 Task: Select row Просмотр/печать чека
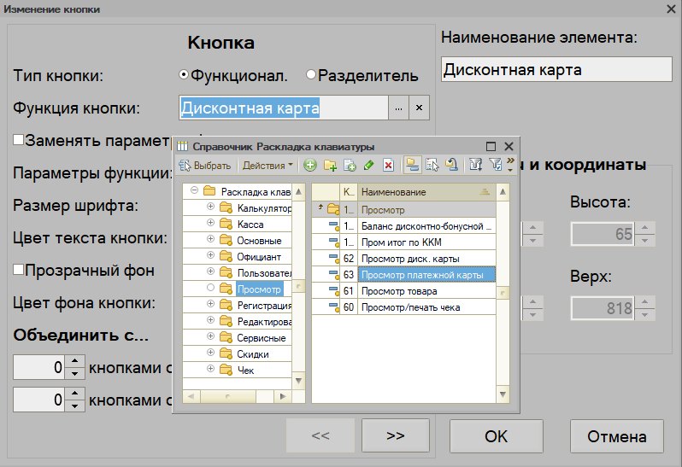403,307
